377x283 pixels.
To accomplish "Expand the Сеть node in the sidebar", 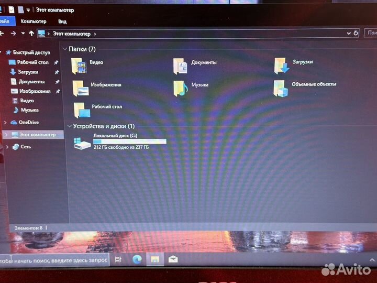I will (6, 147).
